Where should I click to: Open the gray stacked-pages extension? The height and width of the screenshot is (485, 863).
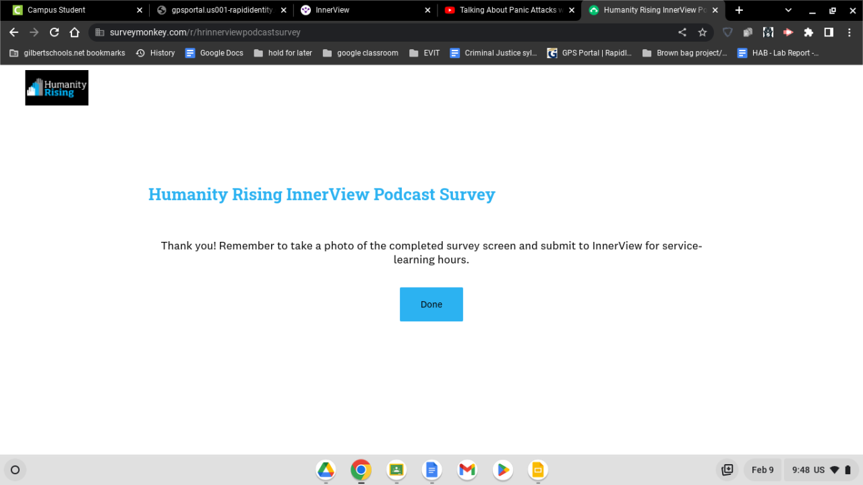click(748, 32)
